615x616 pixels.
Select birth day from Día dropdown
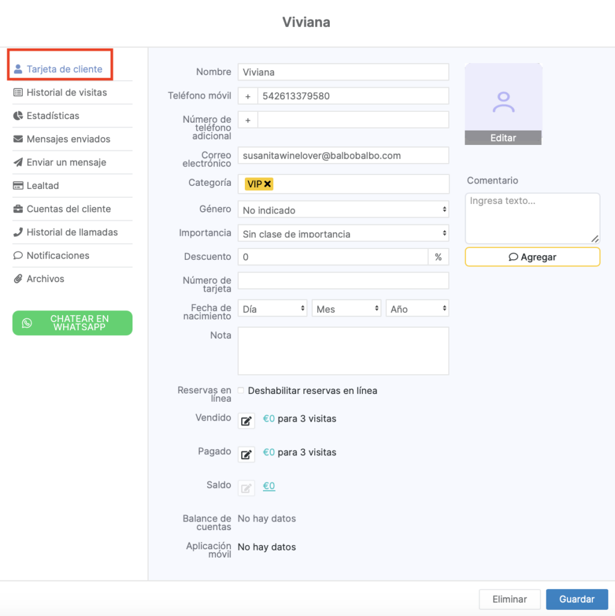272,309
